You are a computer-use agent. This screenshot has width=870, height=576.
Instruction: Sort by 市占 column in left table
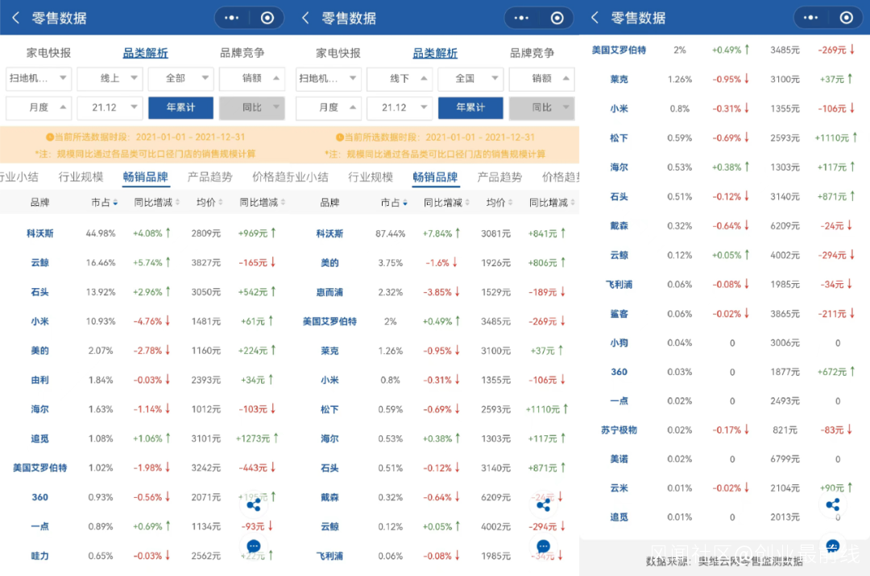pos(104,203)
